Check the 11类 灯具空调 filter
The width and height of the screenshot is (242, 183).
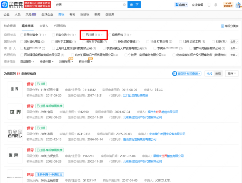pos(148,42)
